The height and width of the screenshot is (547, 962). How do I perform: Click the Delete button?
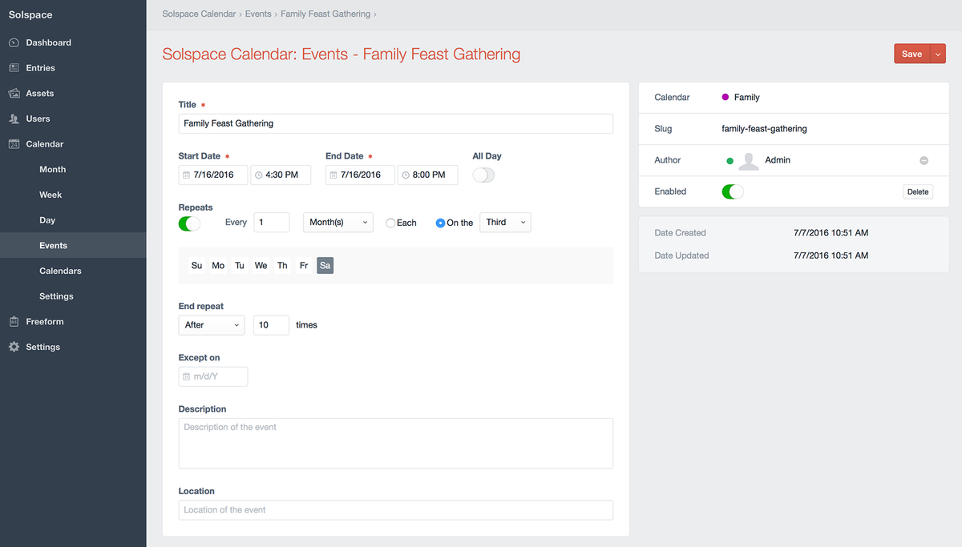click(917, 192)
